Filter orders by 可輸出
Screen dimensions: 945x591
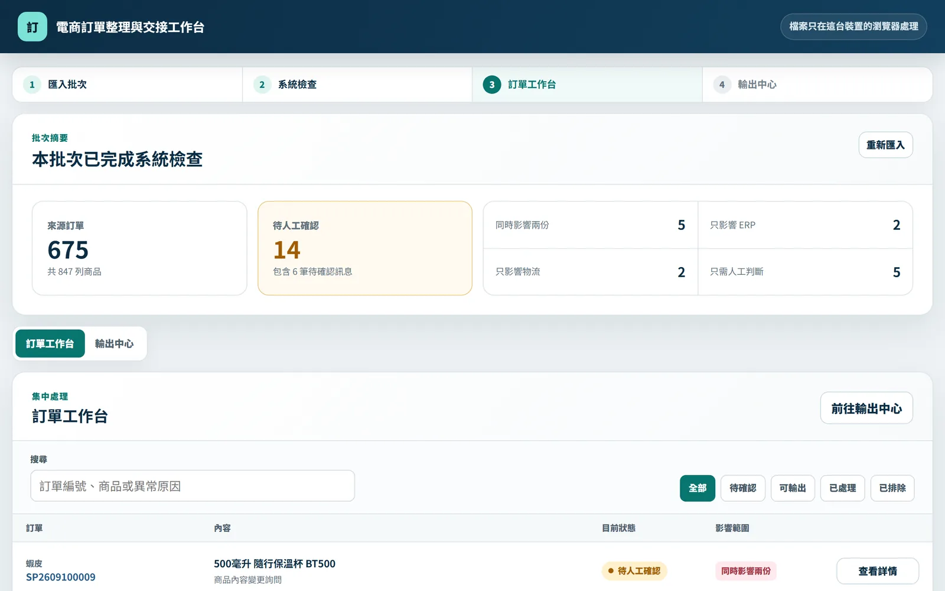coord(793,488)
